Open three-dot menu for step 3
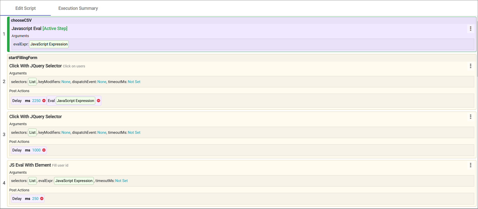Viewport: 478px width, 209px height. click(x=470, y=117)
